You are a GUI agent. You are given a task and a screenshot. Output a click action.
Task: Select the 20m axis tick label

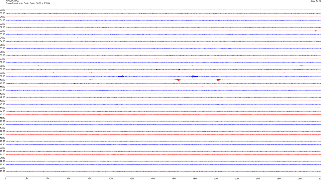point(216,179)
